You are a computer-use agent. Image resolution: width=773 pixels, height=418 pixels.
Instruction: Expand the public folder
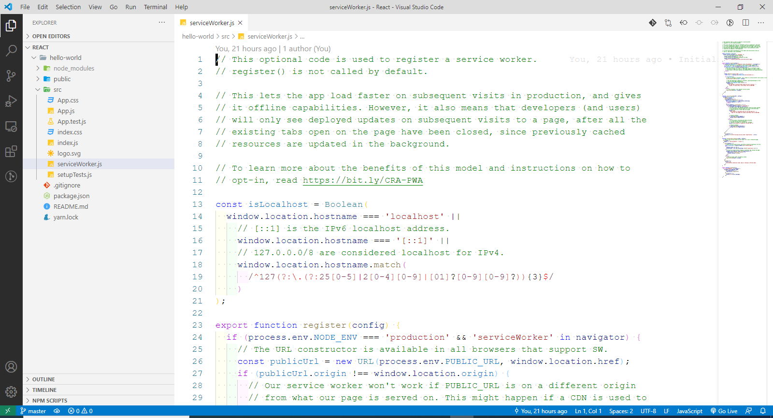[99, 79]
